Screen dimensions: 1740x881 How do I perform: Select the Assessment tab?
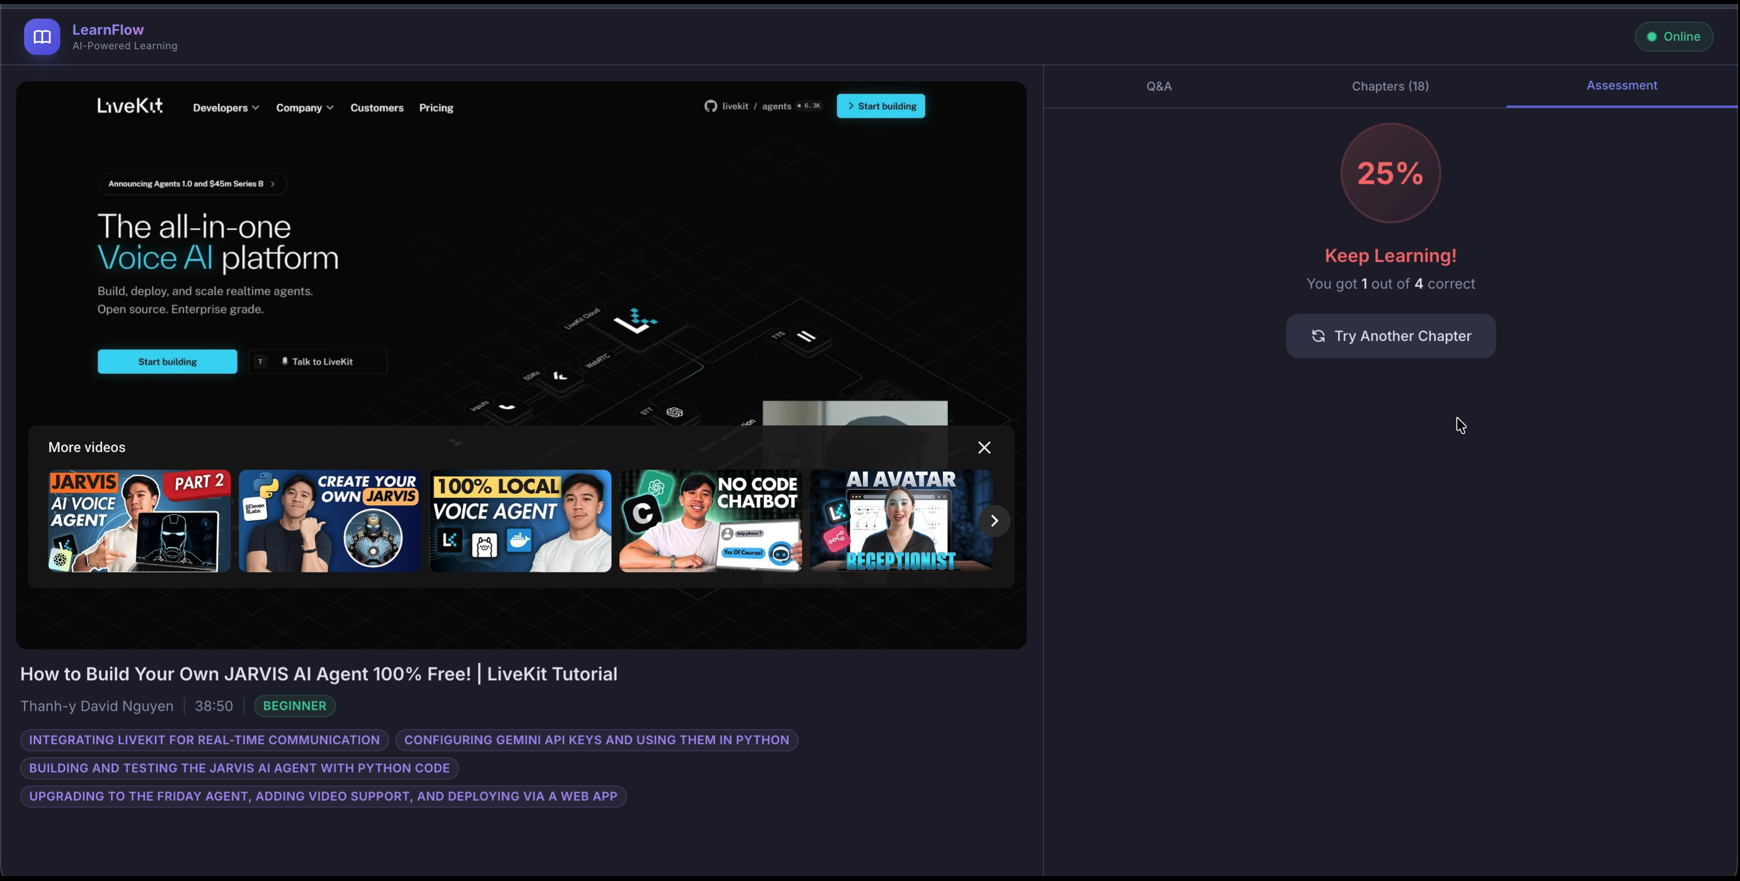tap(1621, 86)
